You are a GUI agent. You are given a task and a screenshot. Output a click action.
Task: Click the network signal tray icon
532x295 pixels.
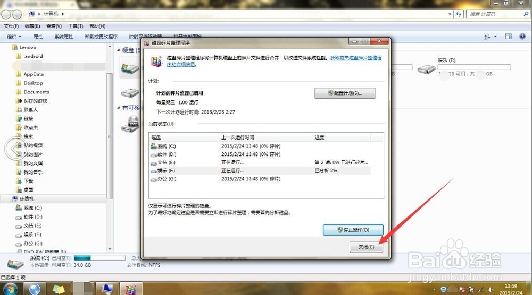click(481, 290)
